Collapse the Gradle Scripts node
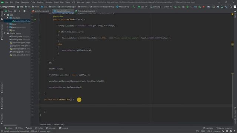 pos(5,33)
